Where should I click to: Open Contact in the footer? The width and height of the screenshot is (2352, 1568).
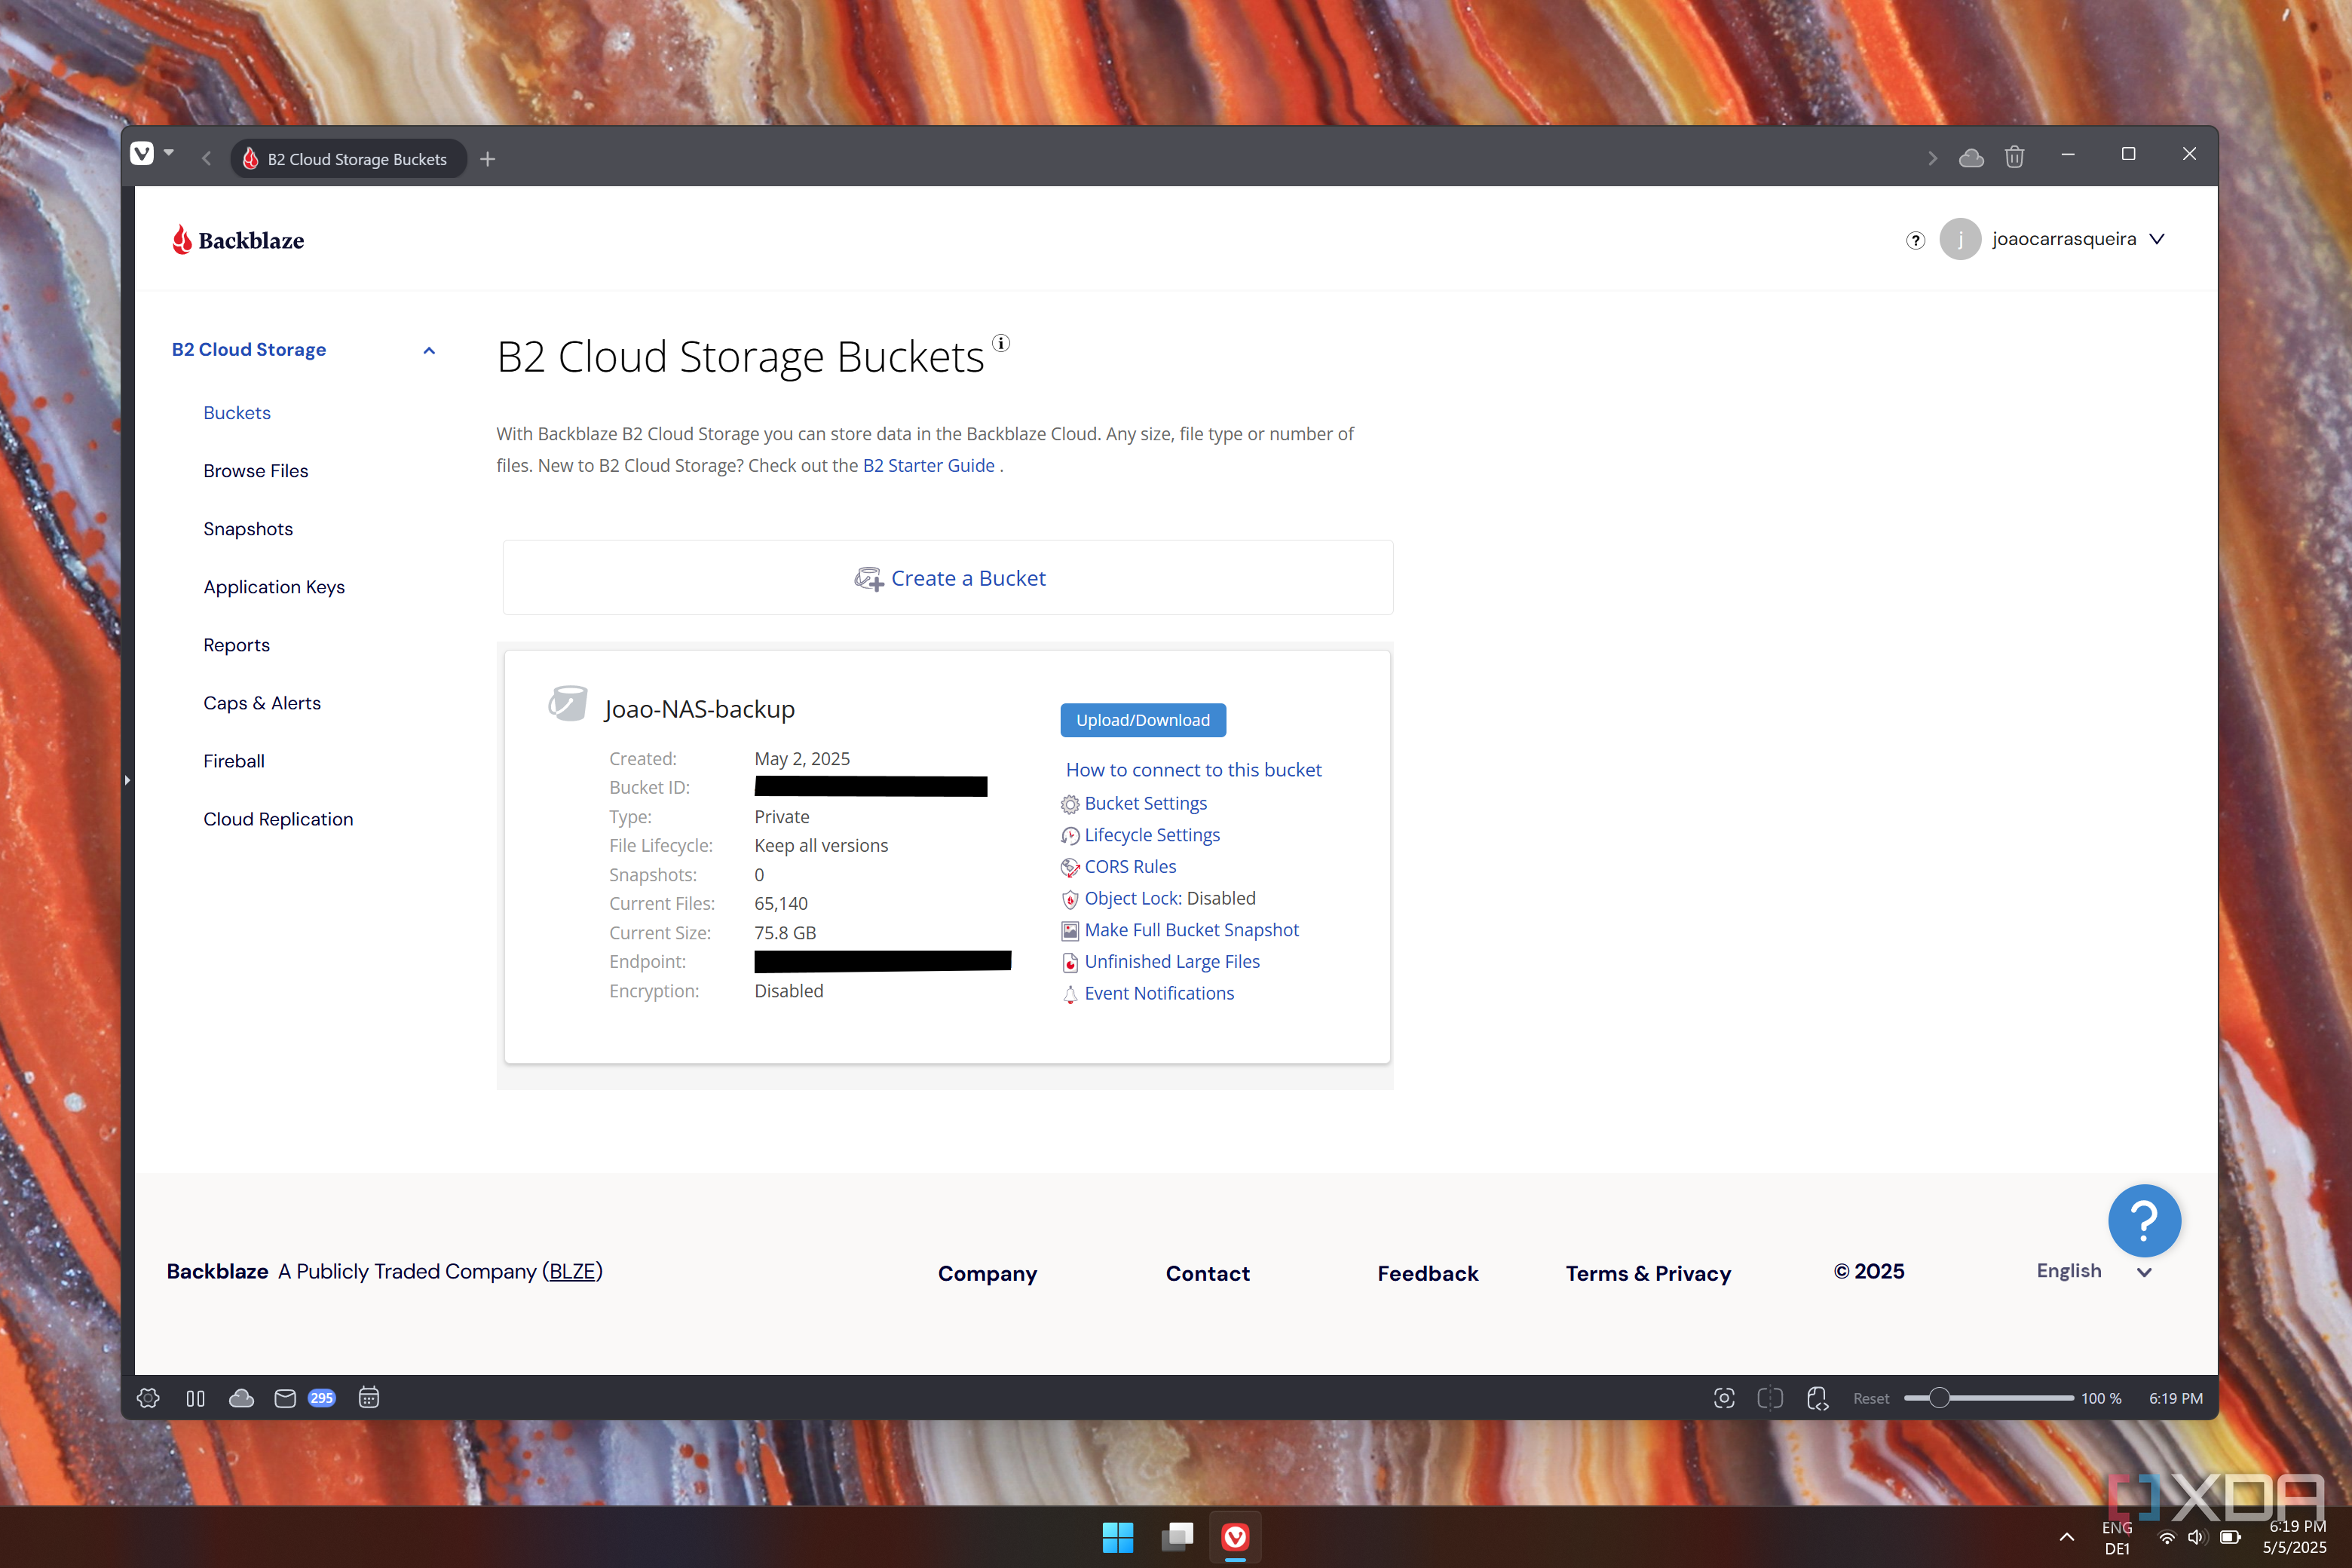point(1207,1273)
